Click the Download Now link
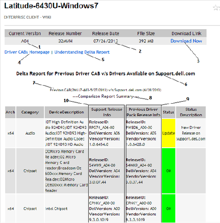Viewport: 220px width, 223px height. (x=186, y=41)
